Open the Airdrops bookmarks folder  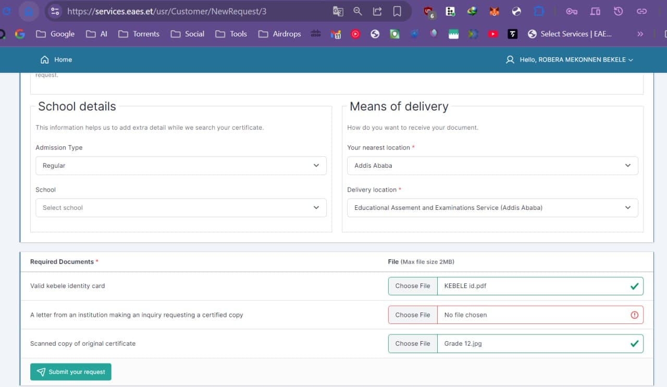[280, 34]
